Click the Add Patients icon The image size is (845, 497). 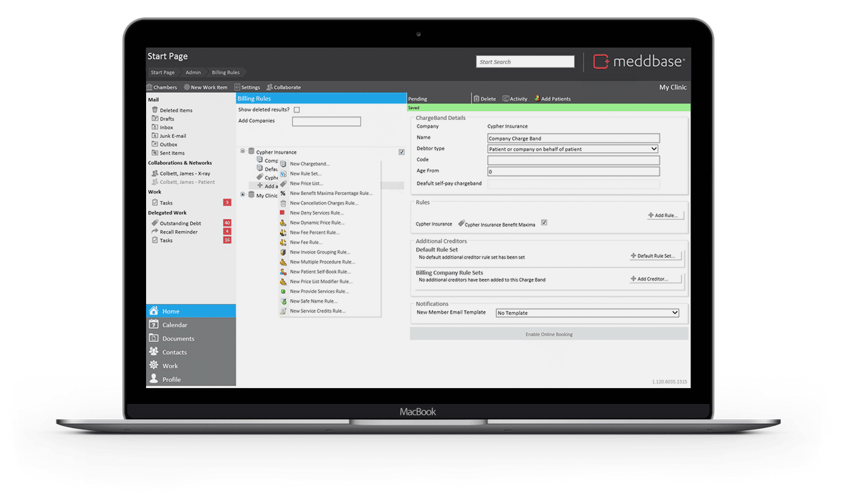[537, 99]
